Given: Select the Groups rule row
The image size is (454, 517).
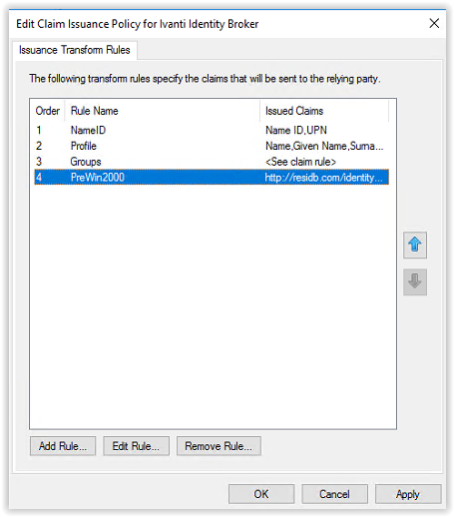Looking at the screenshot, I should pos(212,162).
